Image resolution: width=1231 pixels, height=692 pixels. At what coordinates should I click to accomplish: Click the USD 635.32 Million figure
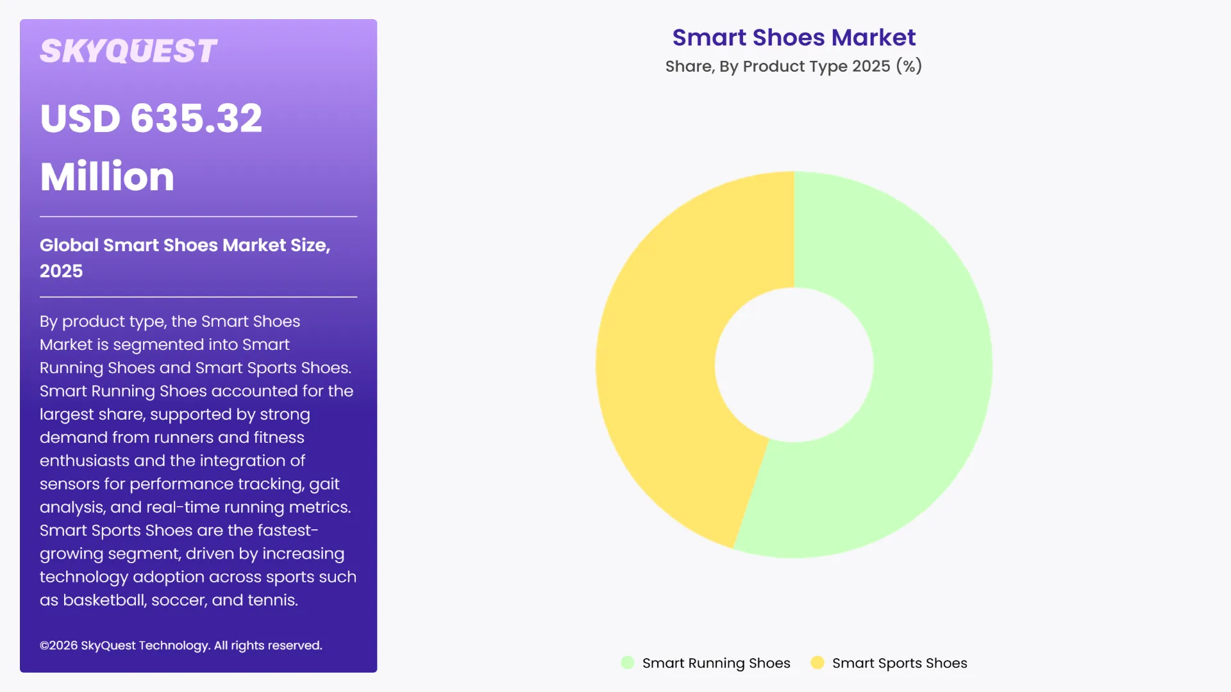[151, 147]
